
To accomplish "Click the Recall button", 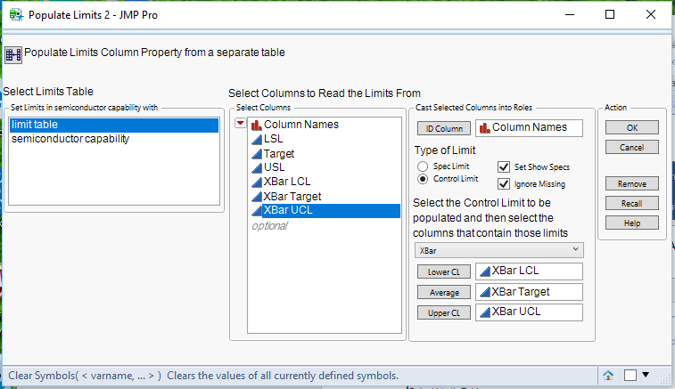I will click(x=631, y=203).
